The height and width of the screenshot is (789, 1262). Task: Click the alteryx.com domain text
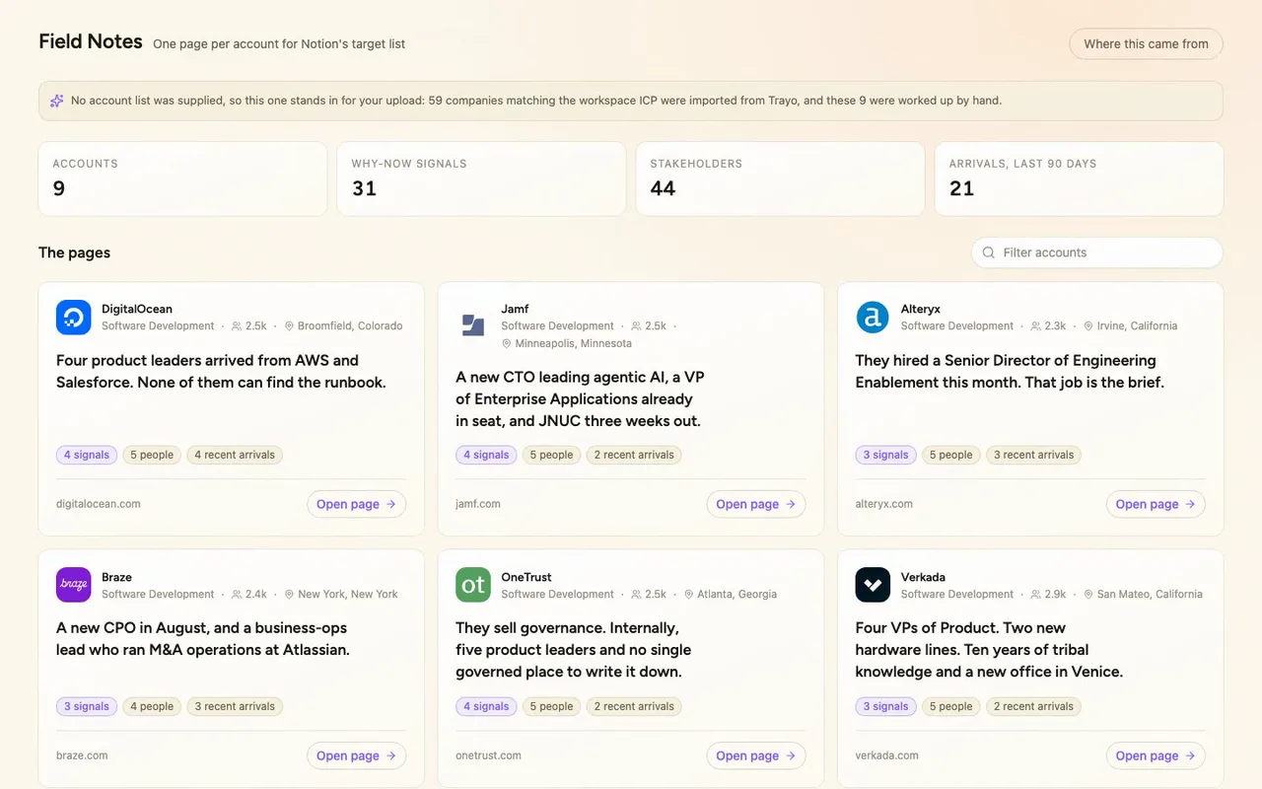click(884, 504)
